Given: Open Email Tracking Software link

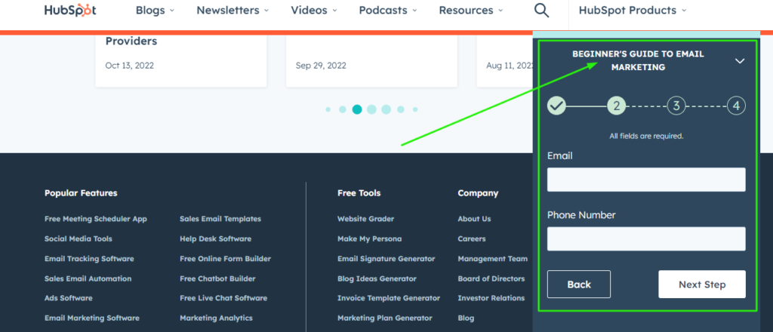Looking at the screenshot, I should point(89,259).
